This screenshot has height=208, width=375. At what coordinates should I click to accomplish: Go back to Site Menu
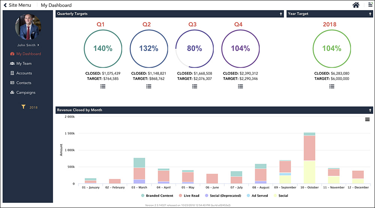tap(17, 5)
